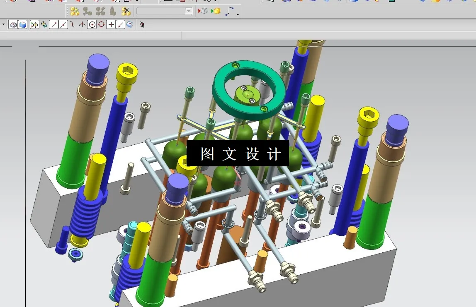Click the grid-style Point Constructor icon
Screen dimensions: 476x307
coord(141,24)
